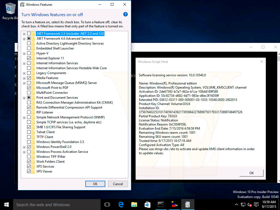Image resolution: width=280 pixels, height=210 pixels.
Task: Open File Explorer from the taskbar
Action: pyautogui.click(x=134, y=205)
